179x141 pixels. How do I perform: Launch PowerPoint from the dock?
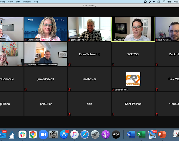coord(162,134)
